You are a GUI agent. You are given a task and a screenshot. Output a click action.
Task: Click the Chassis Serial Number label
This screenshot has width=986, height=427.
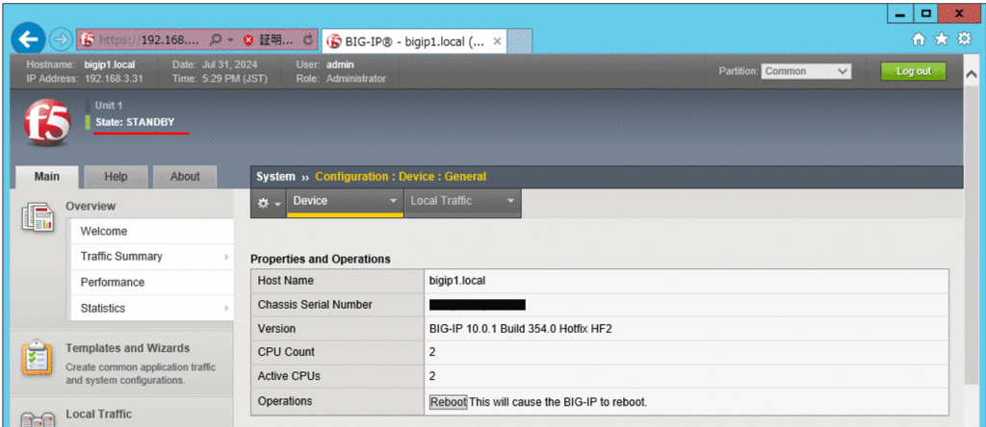point(315,305)
